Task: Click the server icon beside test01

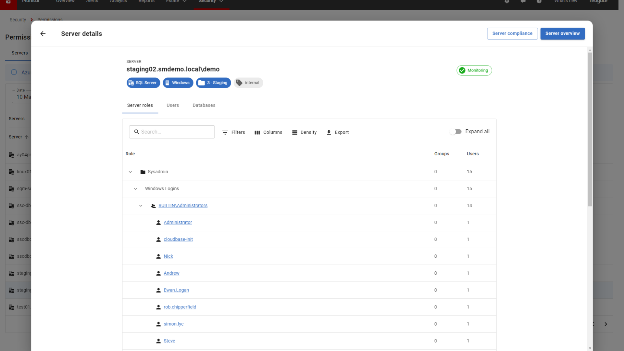Action: [x=12, y=307]
